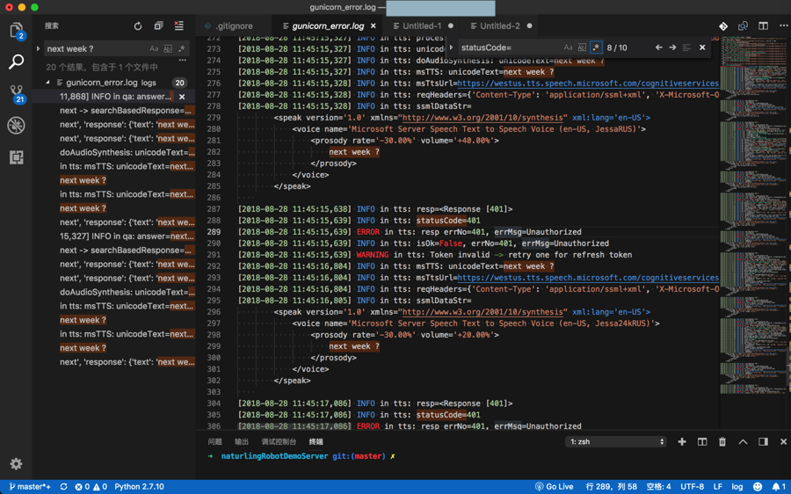Toggle regex in find widget
The image size is (791, 494).
pos(596,47)
